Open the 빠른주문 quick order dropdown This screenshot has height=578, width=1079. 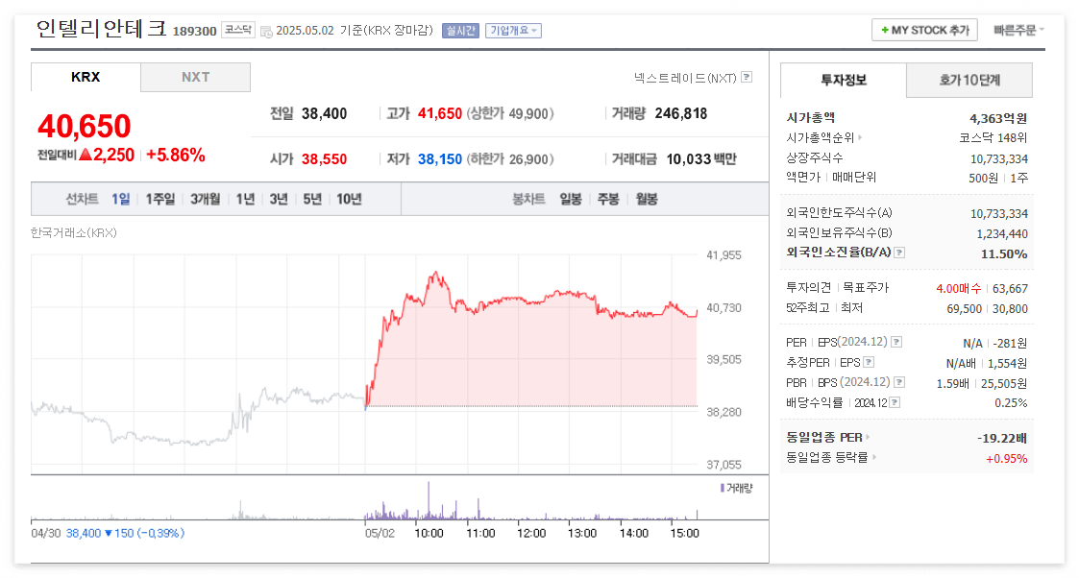[x=1016, y=29]
